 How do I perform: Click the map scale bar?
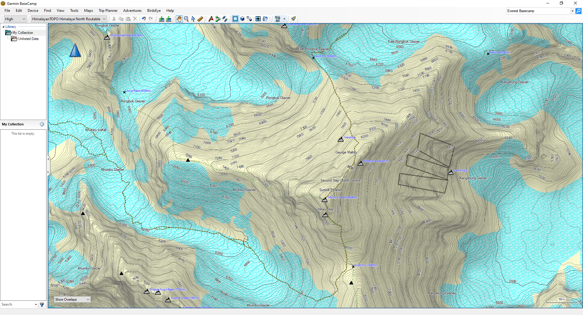pyautogui.click(x=561, y=301)
